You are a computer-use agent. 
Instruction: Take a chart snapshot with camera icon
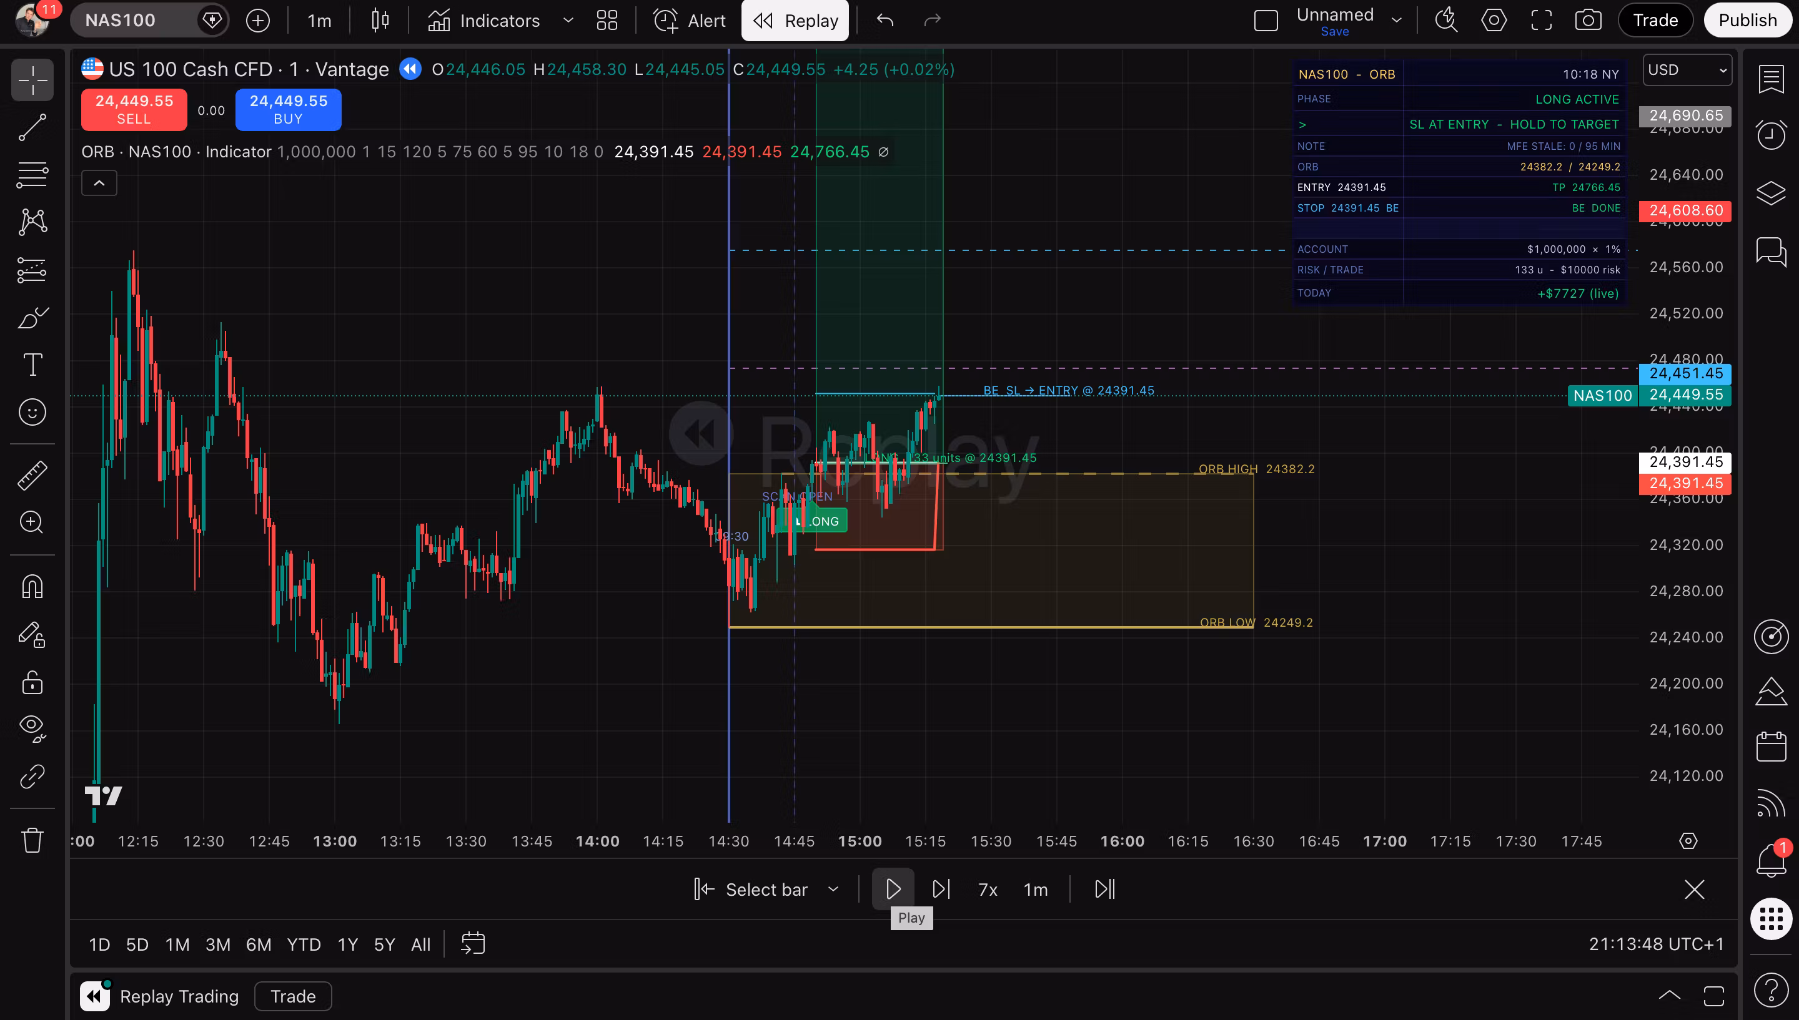coord(1587,21)
